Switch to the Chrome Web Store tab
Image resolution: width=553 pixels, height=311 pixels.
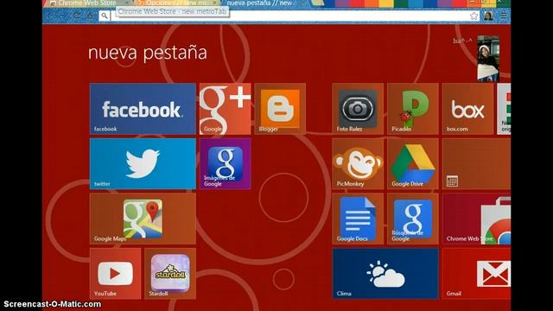point(86,3)
